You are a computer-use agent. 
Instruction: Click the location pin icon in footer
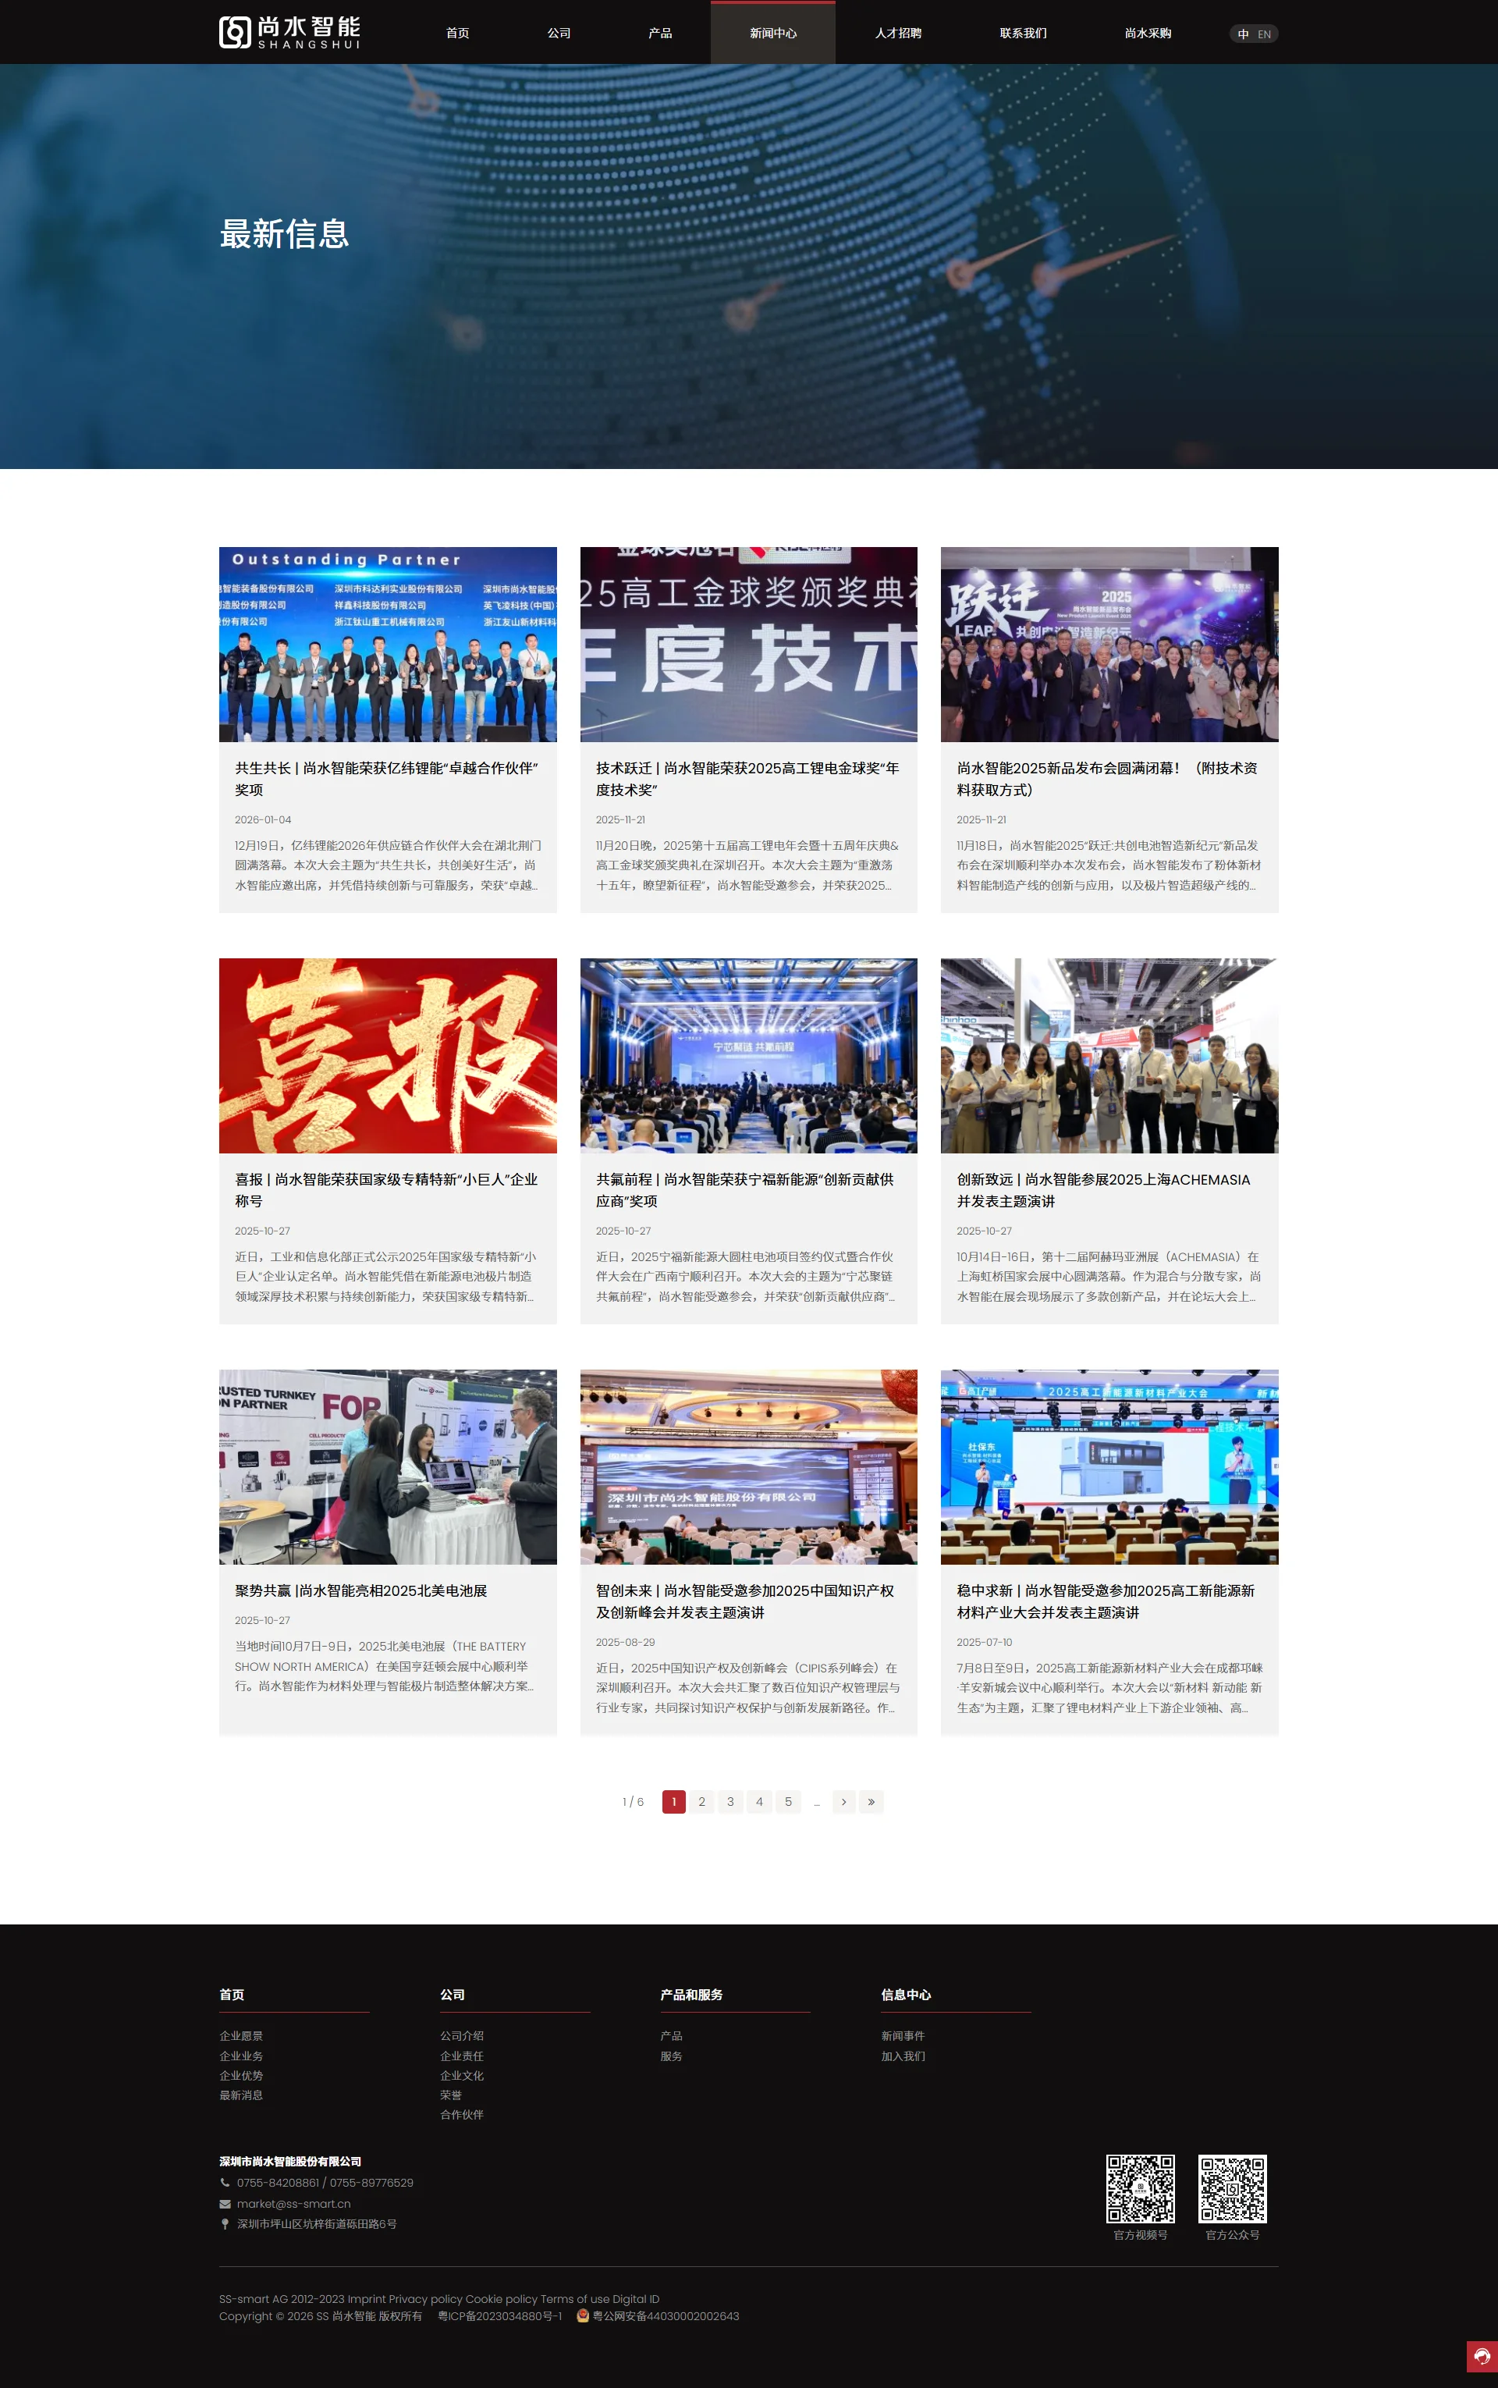click(225, 2223)
